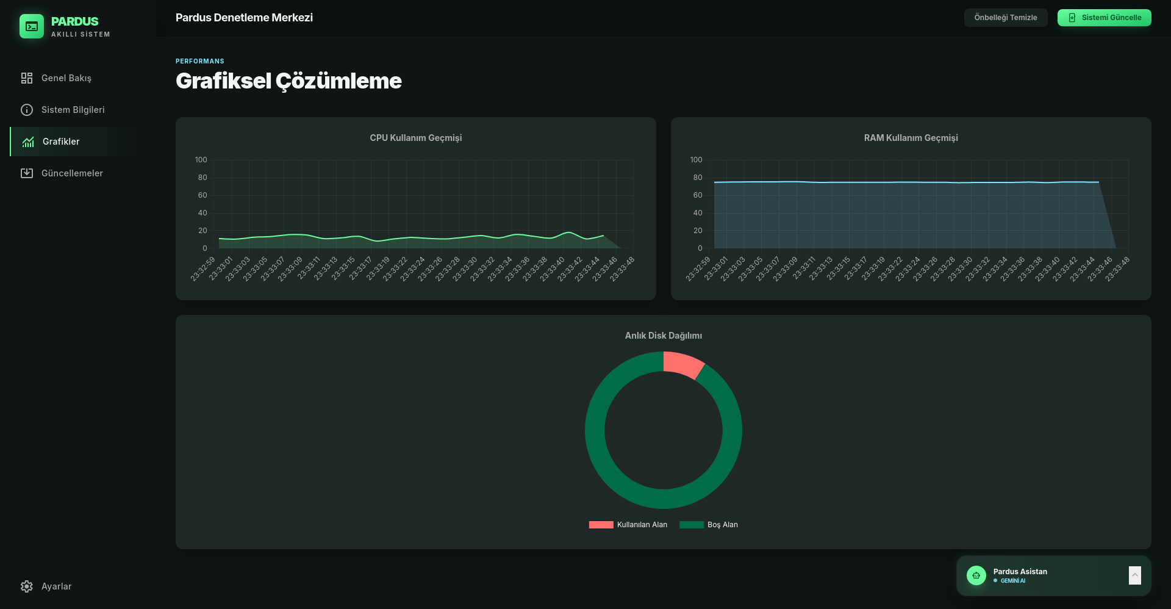Open the Sistem Bilgileri page
The height and width of the screenshot is (609, 1171).
click(x=73, y=110)
